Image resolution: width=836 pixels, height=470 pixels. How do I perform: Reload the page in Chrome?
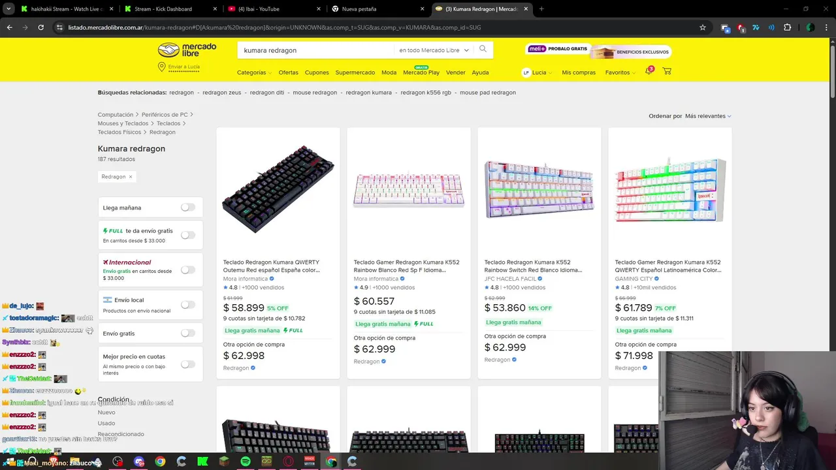40,27
